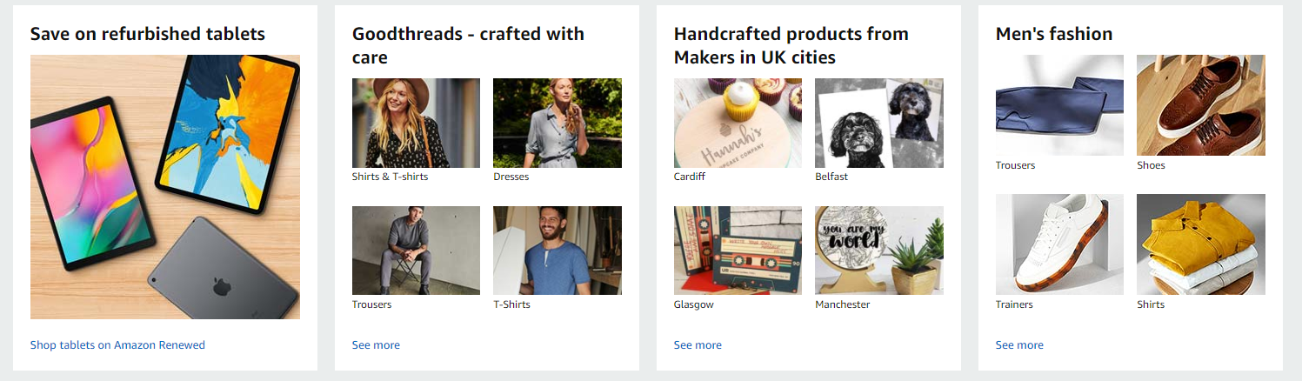
Task: Select the Goodthreads Shirts & T-shirts image
Action: pos(416,123)
